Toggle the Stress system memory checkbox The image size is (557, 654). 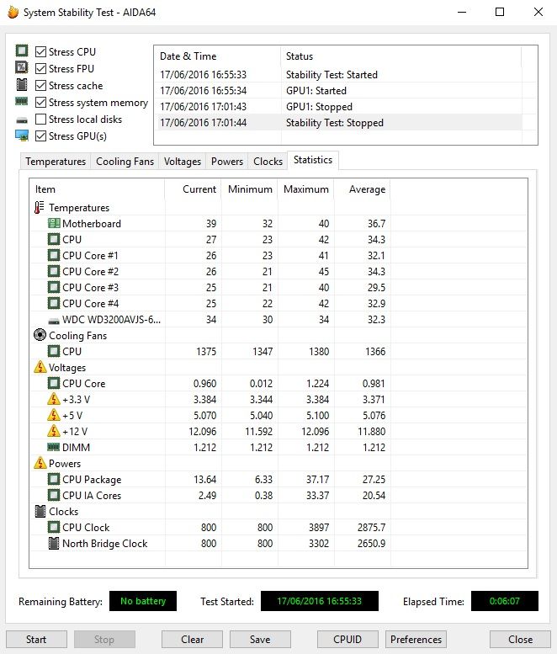click(40, 103)
